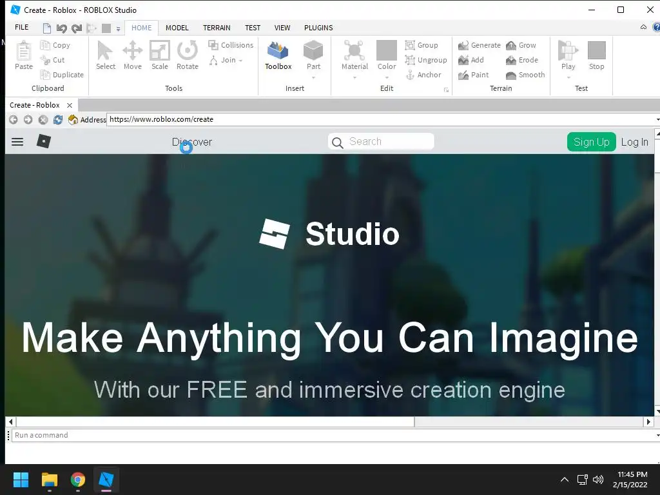Viewport: 660px width, 495px height.
Task: Open Chrome from the taskbar
Action: click(78, 480)
